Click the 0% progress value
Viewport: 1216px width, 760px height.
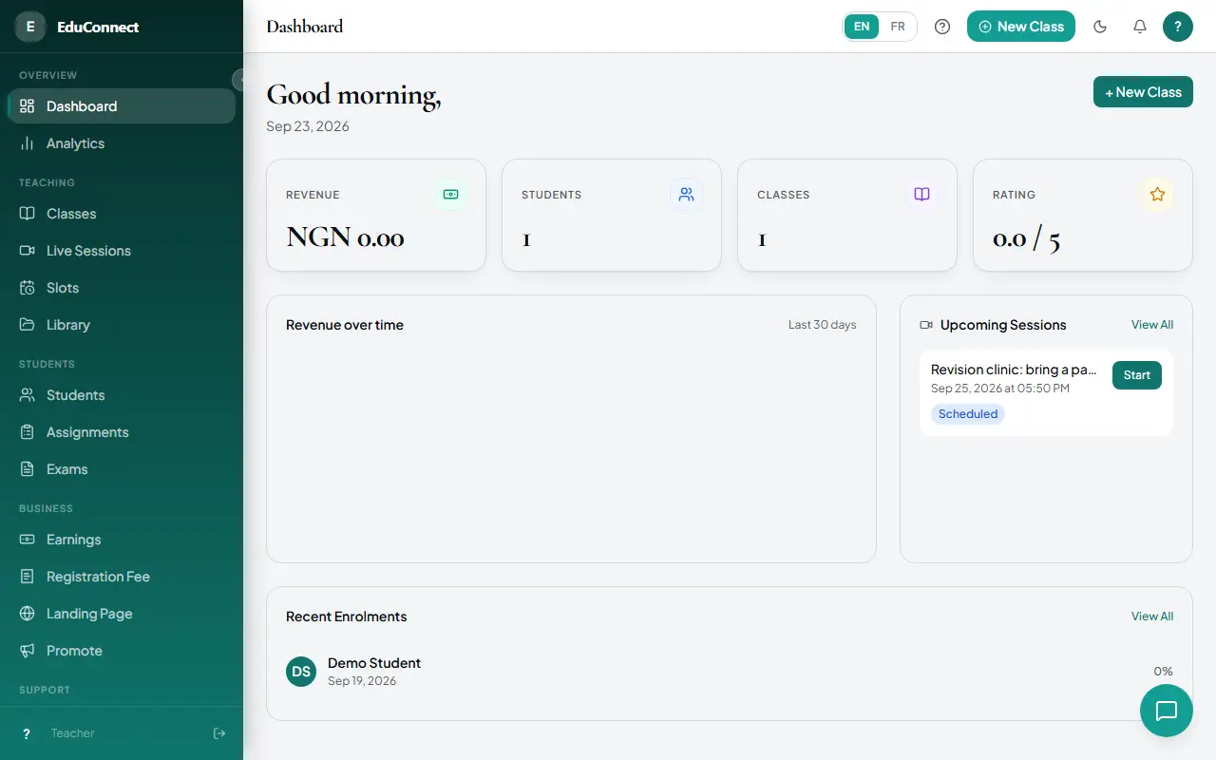pos(1164,672)
